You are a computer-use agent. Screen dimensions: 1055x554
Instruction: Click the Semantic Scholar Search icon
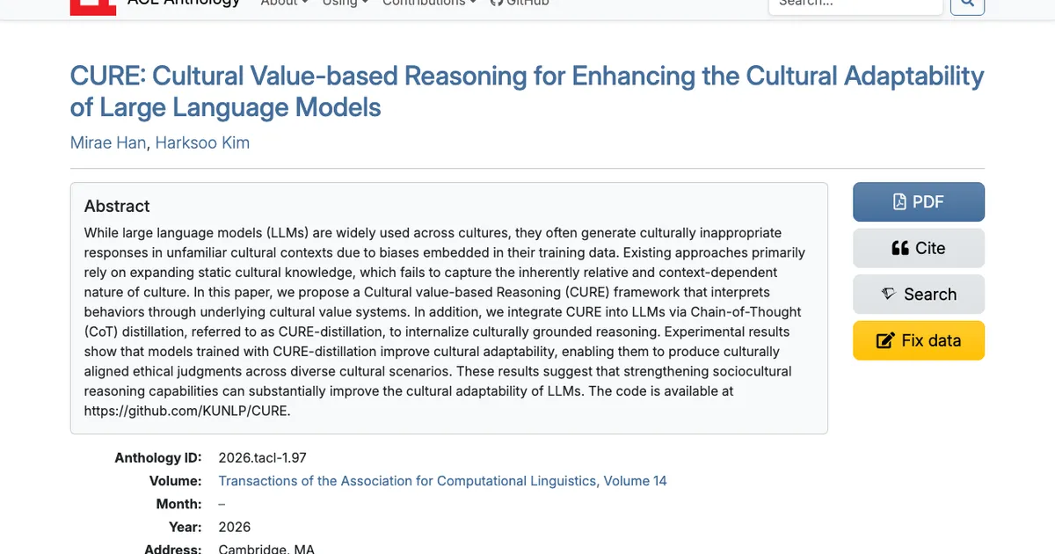point(889,295)
